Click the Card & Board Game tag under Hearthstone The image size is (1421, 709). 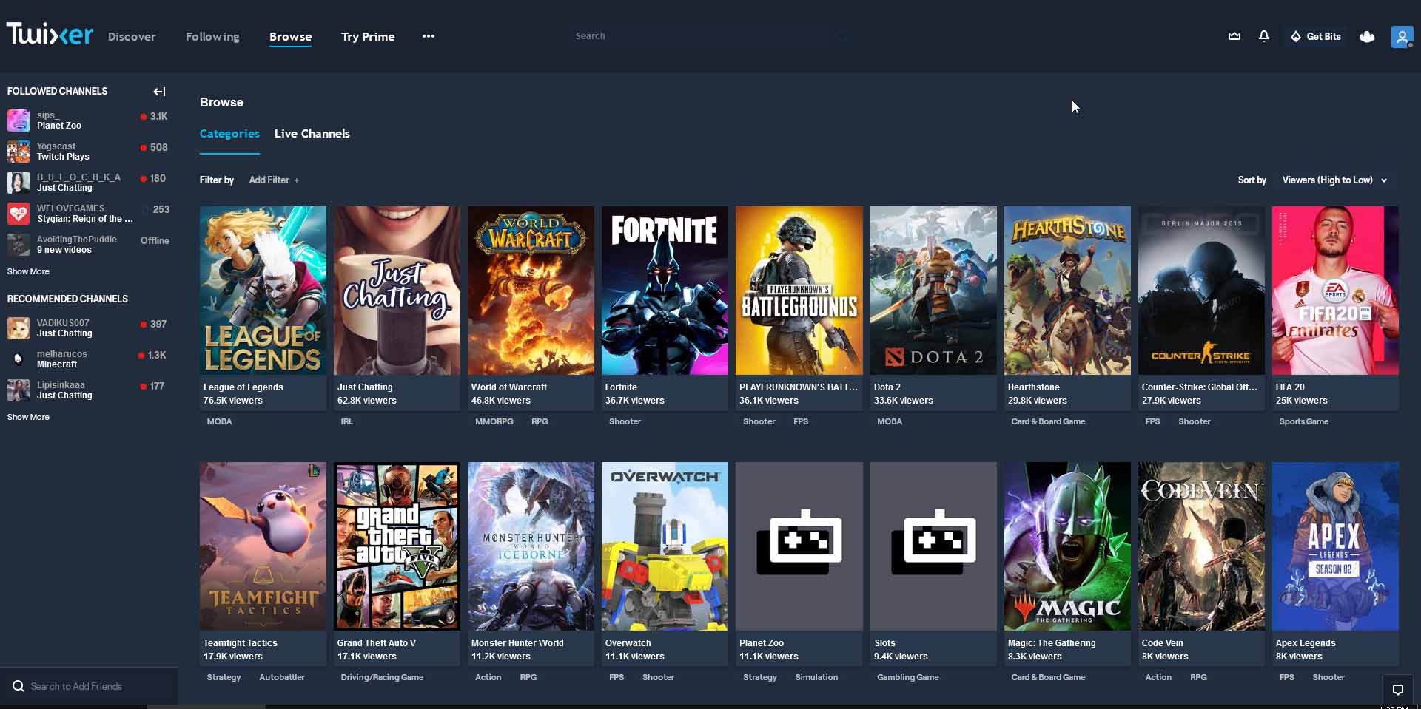[1048, 421]
